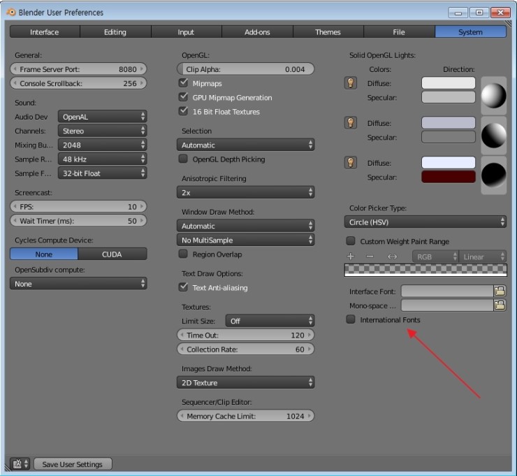Enable Custom Weight Paint Range
Viewport: 517px width, 476px height.
click(x=351, y=241)
